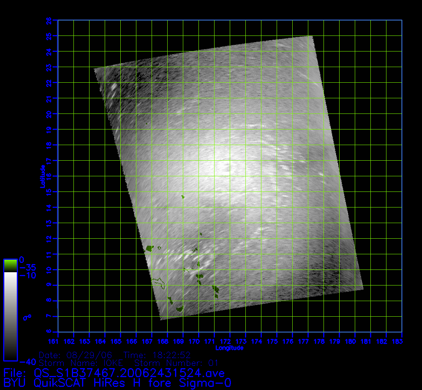Click the Latitude axis title
422x390 pixels.
pos(42,176)
